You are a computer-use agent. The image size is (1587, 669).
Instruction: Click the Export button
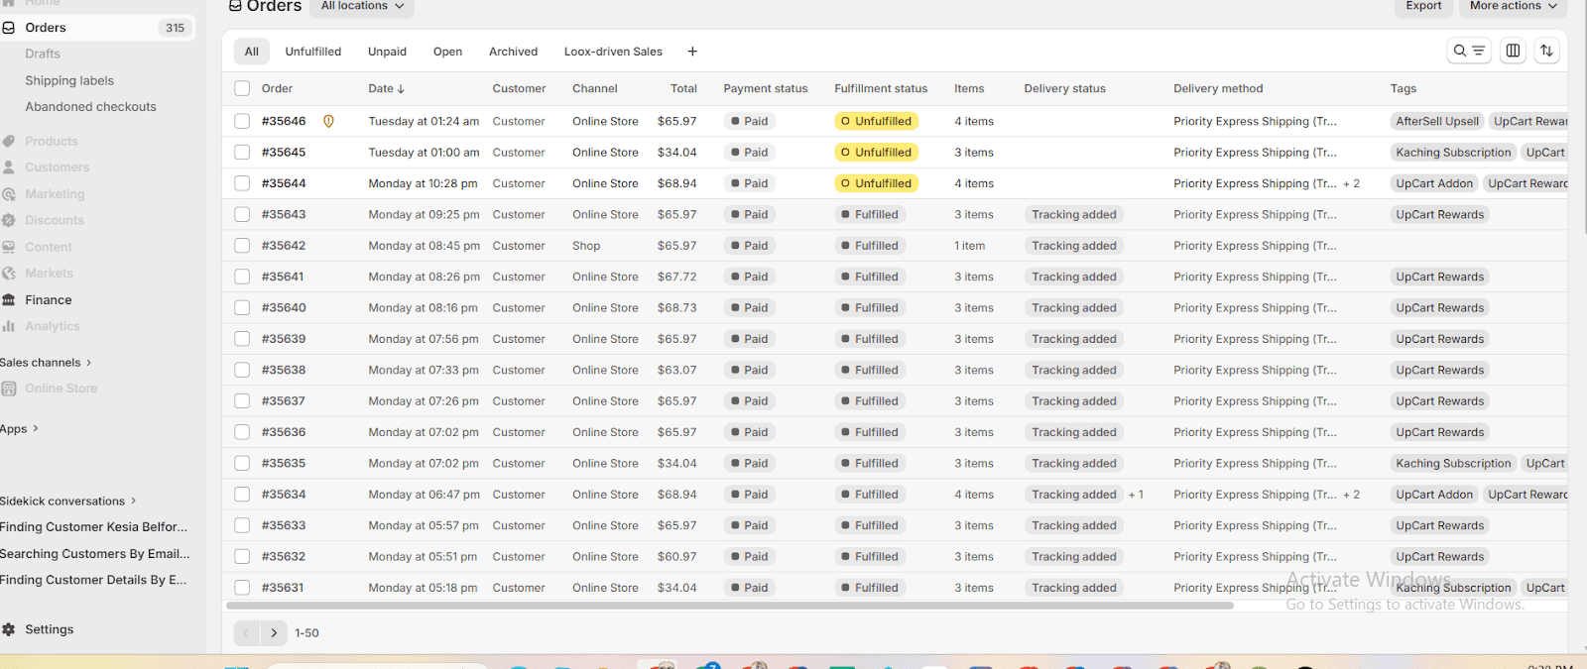(1423, 6)
